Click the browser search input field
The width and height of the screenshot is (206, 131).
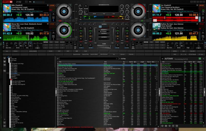(x=89, y=59)
